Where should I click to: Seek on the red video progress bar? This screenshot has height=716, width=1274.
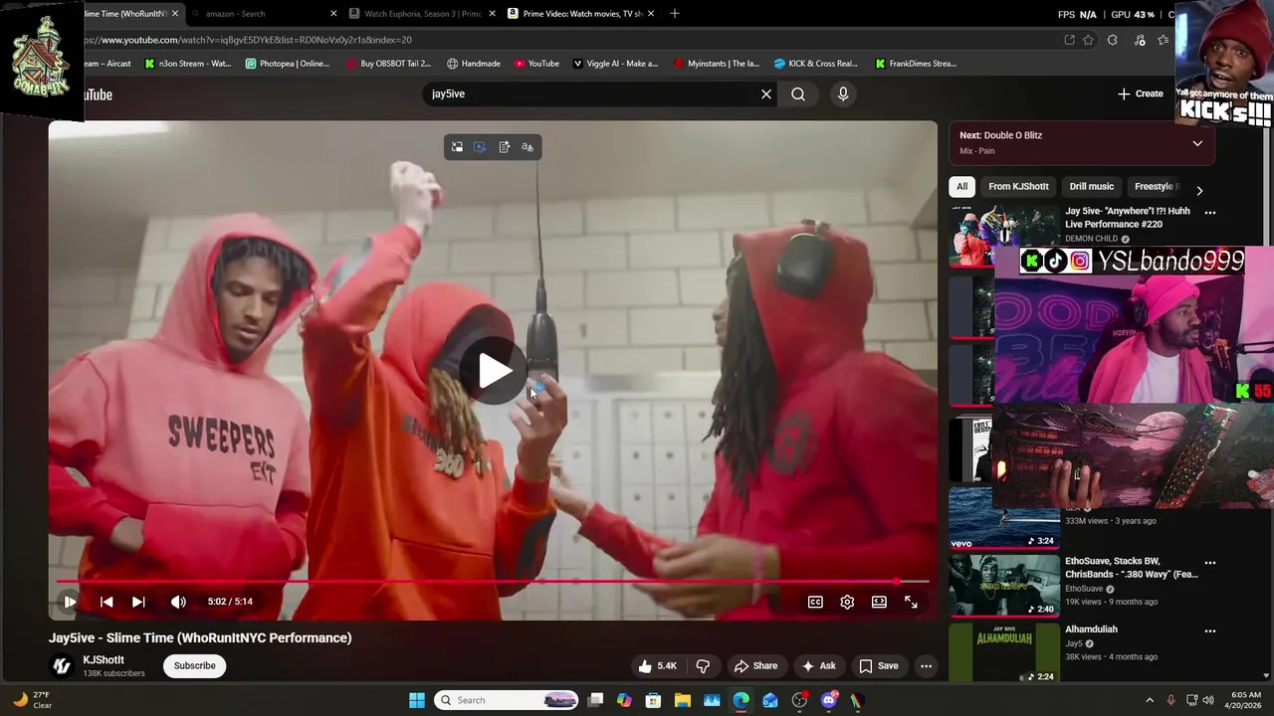pos(493,582)
